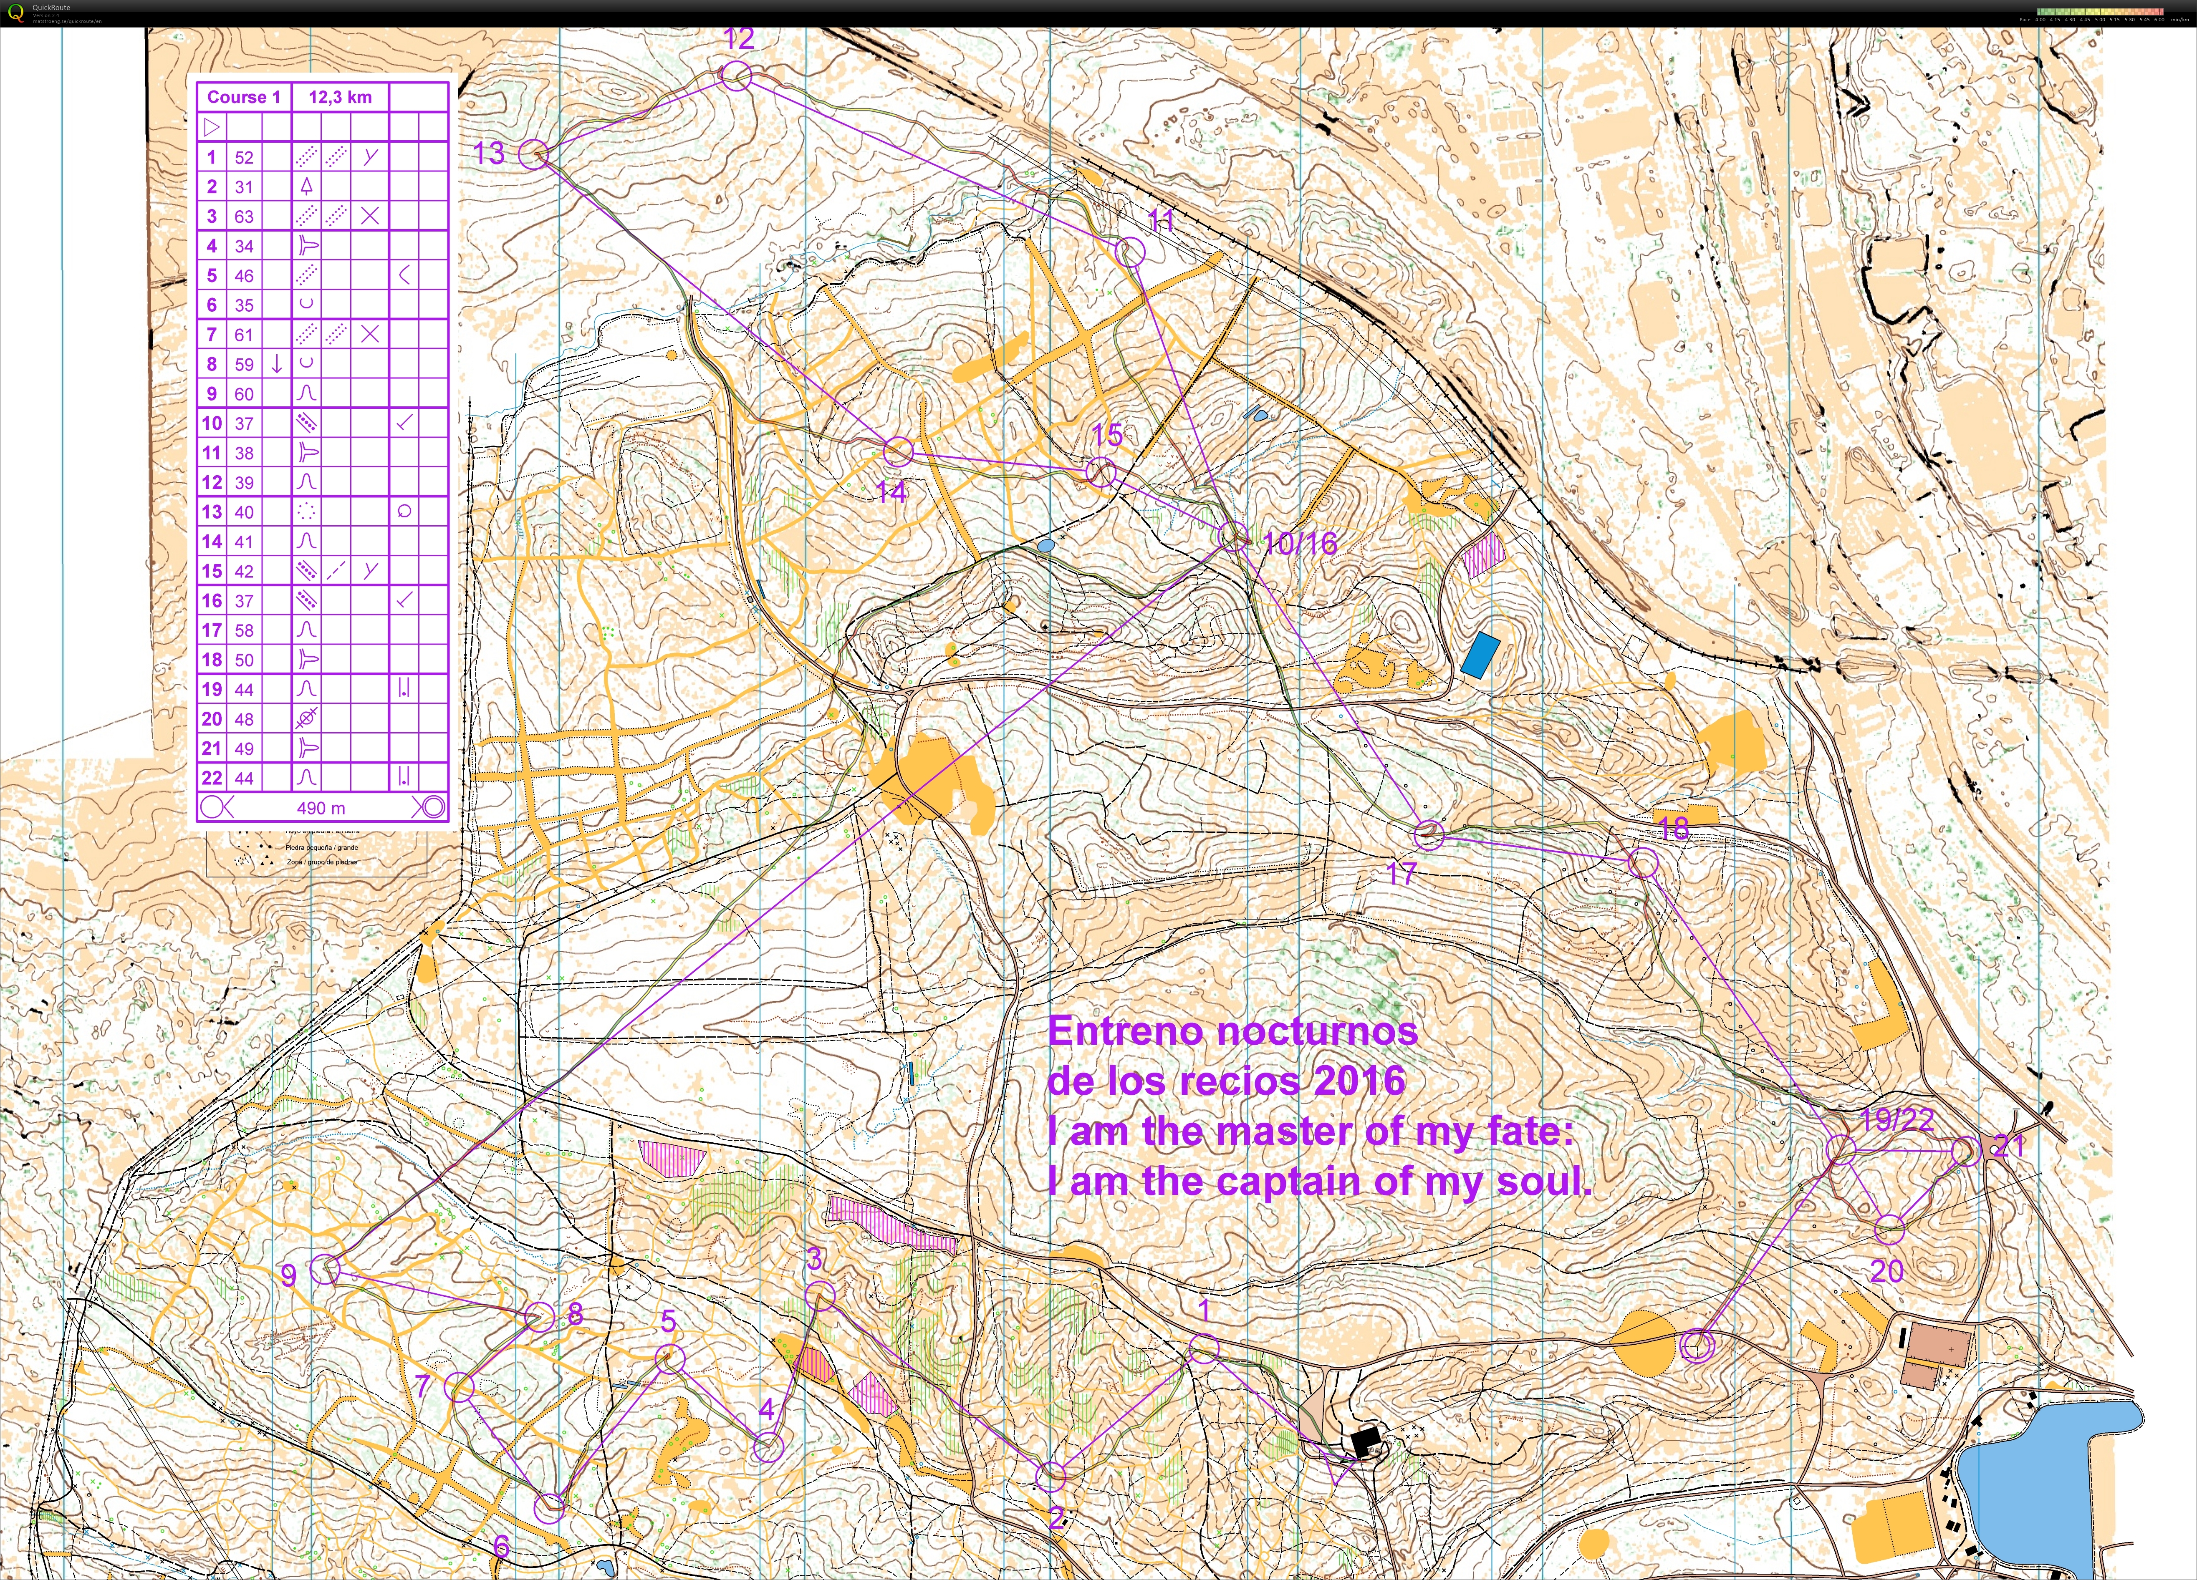
Task: Click control circle 14 on the map
Action: point(898,451)
